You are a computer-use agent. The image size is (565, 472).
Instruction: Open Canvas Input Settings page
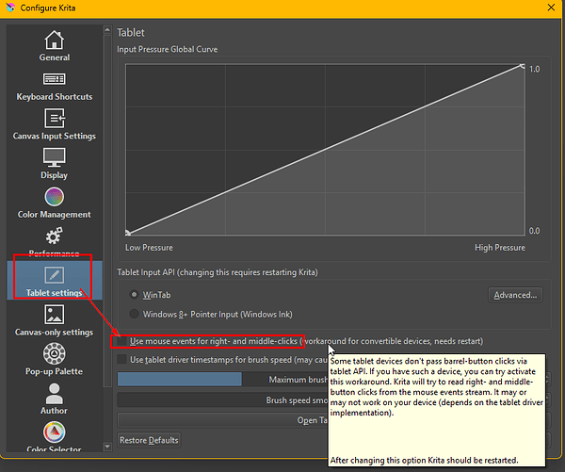[54, 124]
